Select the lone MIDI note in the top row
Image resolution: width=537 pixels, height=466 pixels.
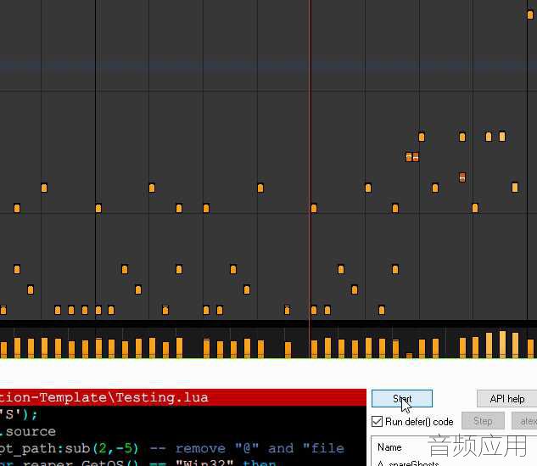coord(530,14)
